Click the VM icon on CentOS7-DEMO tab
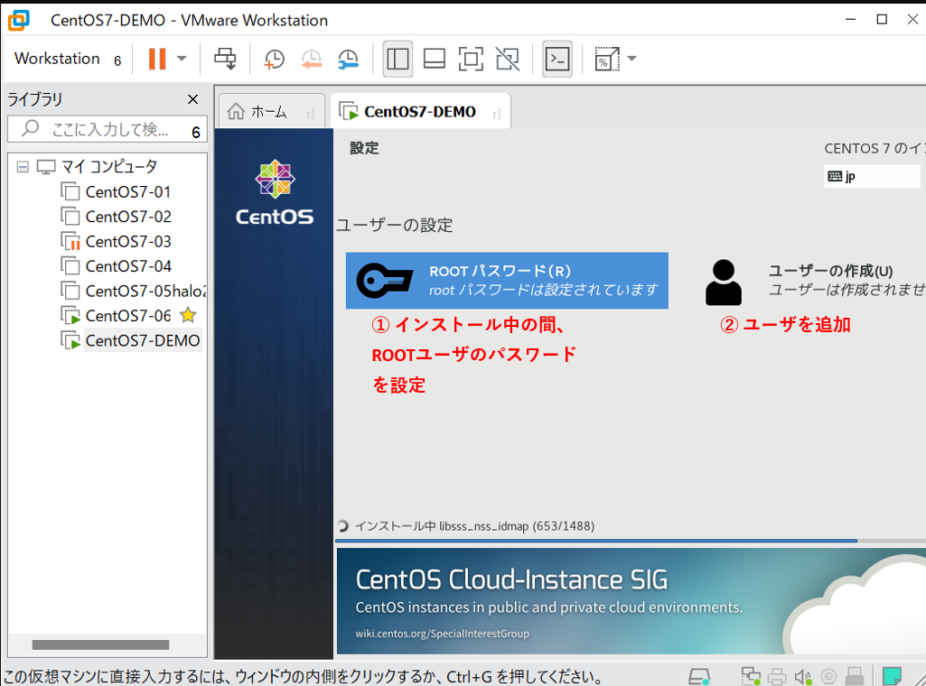This screenshot has height=686, width=926. click(349, 111)
